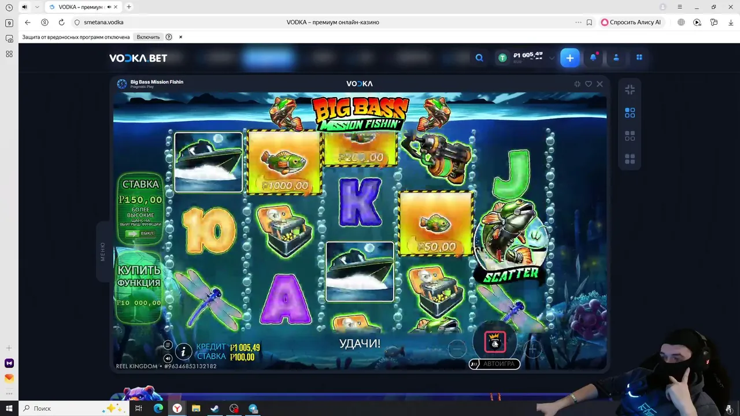The height and width of the screenshot is (416, 740).
Task: Mute game sound speaker
Action: 168,358
